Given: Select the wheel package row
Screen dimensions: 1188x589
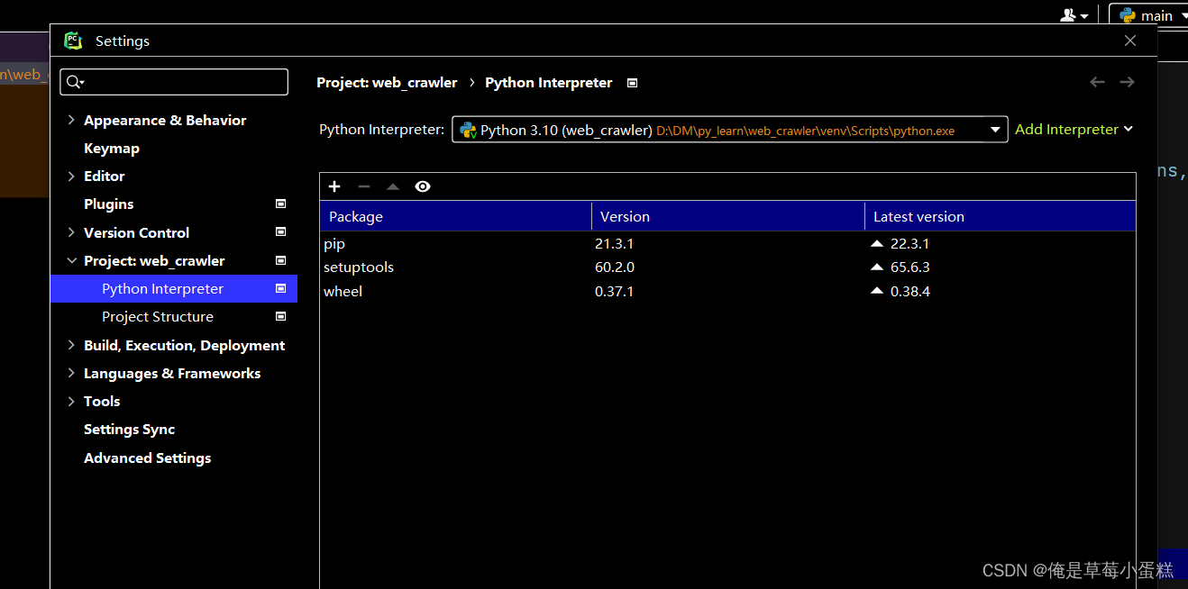Looking at the screenshot, I should pyautogui.click(x=727, y=292).
